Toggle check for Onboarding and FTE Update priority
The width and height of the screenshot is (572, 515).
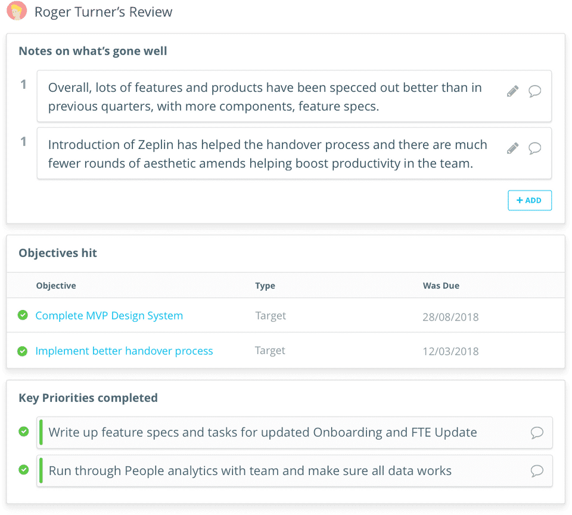pos(24,431)
